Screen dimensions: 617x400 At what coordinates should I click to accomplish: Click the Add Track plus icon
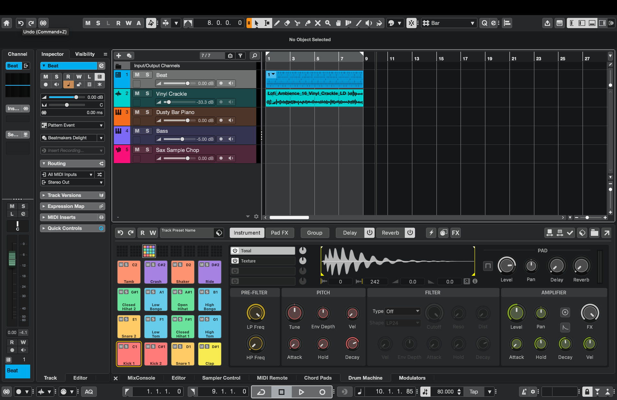click(119, 55)
